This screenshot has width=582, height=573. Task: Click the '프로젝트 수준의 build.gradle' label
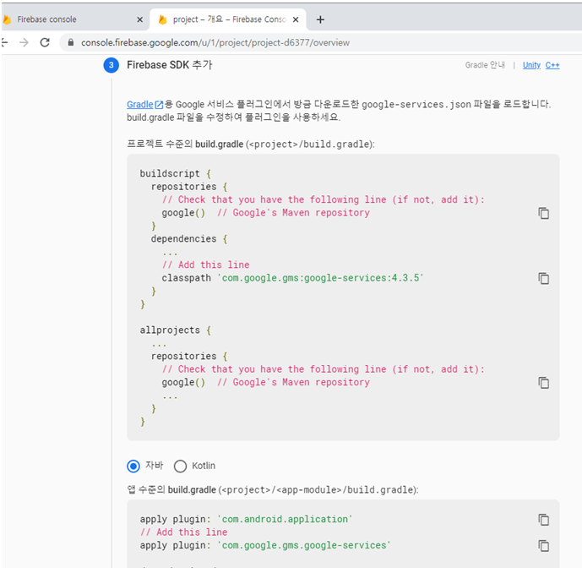coord(185,144)
